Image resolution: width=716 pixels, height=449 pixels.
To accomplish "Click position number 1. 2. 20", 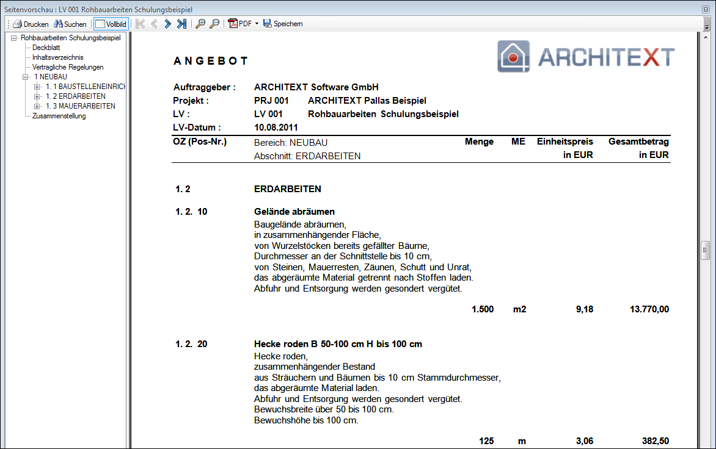I will tap(191, 344).
